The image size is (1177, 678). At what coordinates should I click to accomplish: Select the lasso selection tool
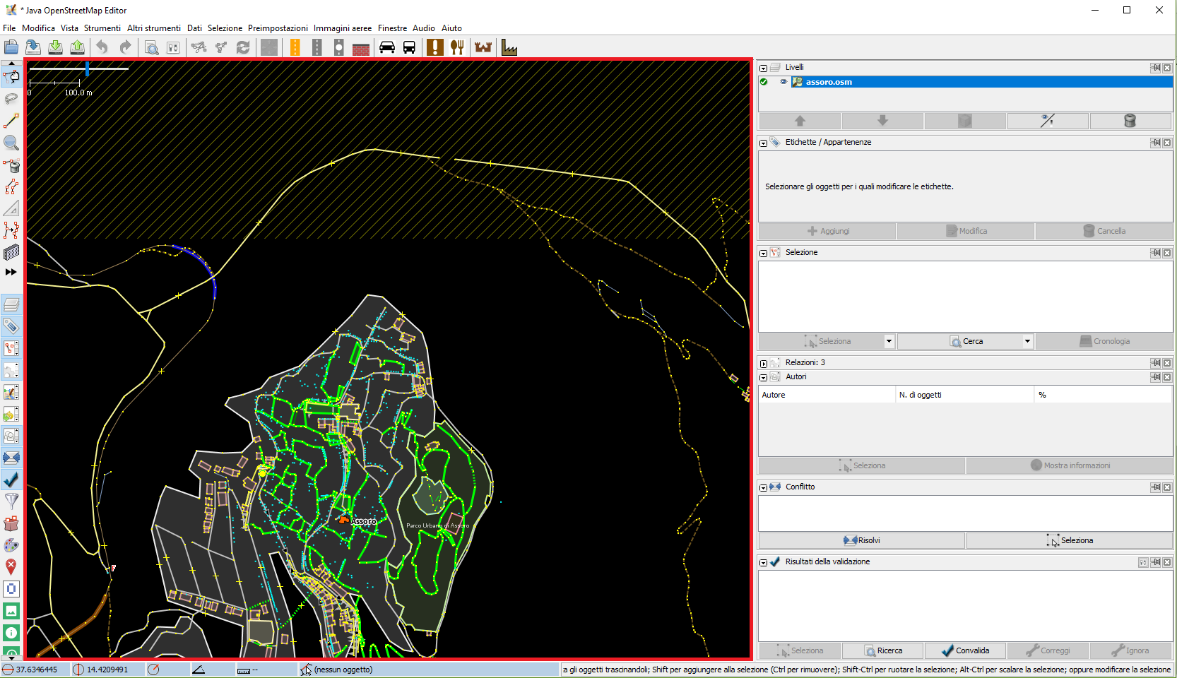[x=11, y=99]
